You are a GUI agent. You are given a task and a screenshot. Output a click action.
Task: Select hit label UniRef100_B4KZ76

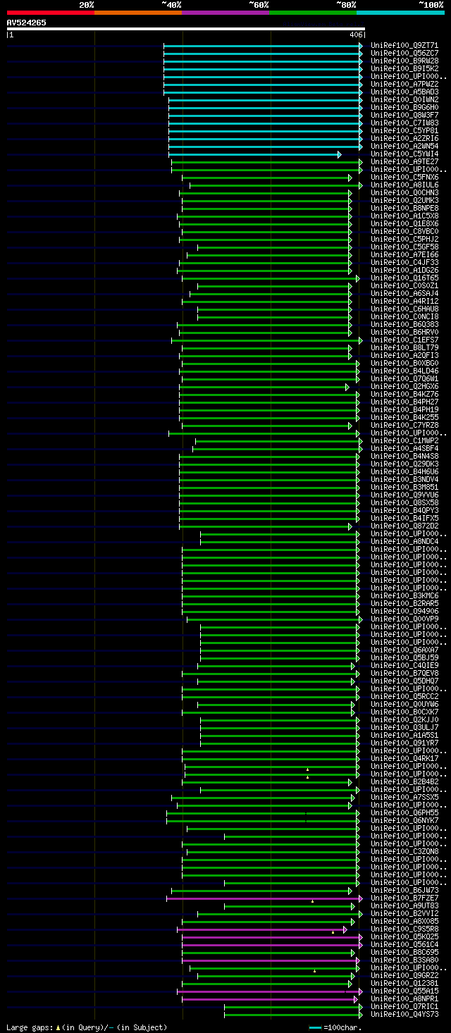coord(404,395)
